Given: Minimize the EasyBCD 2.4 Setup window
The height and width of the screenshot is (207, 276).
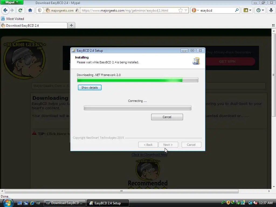Looking at the screenshot, I should coord(184,50).
